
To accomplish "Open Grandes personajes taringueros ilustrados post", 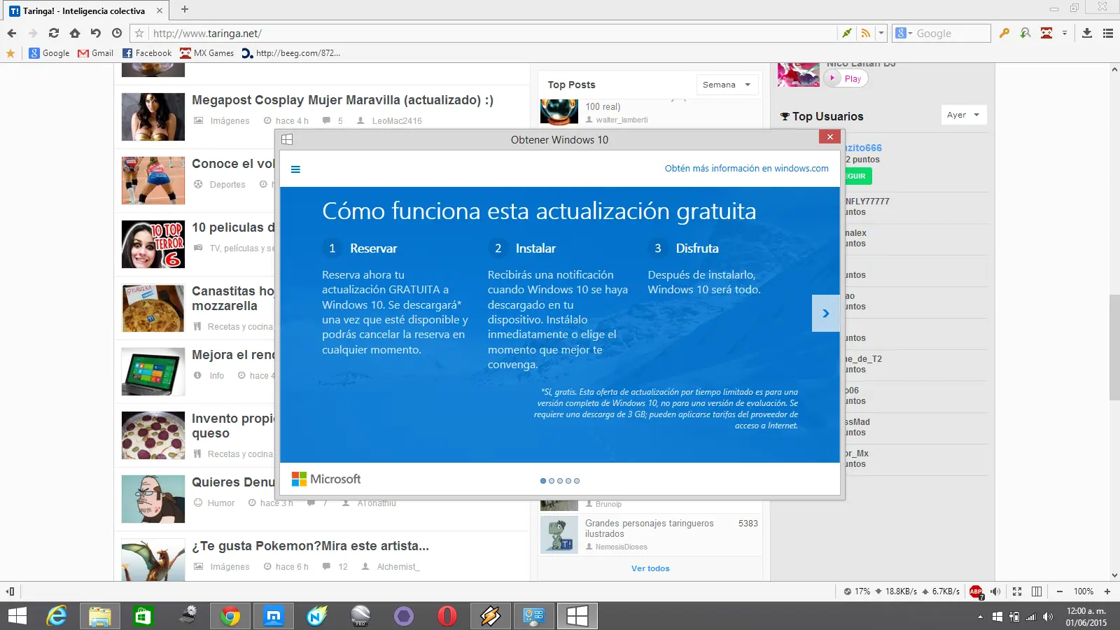I will click(649, 528).
